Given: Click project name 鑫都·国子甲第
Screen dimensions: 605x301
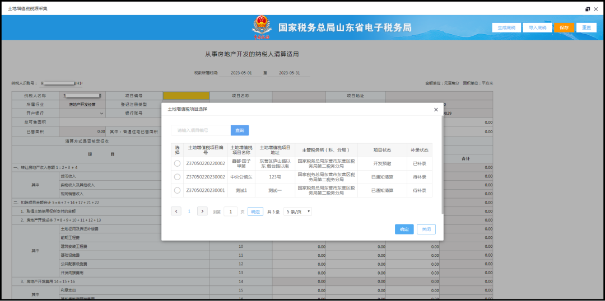Looking at the screenshot, I should coord(241,163).
